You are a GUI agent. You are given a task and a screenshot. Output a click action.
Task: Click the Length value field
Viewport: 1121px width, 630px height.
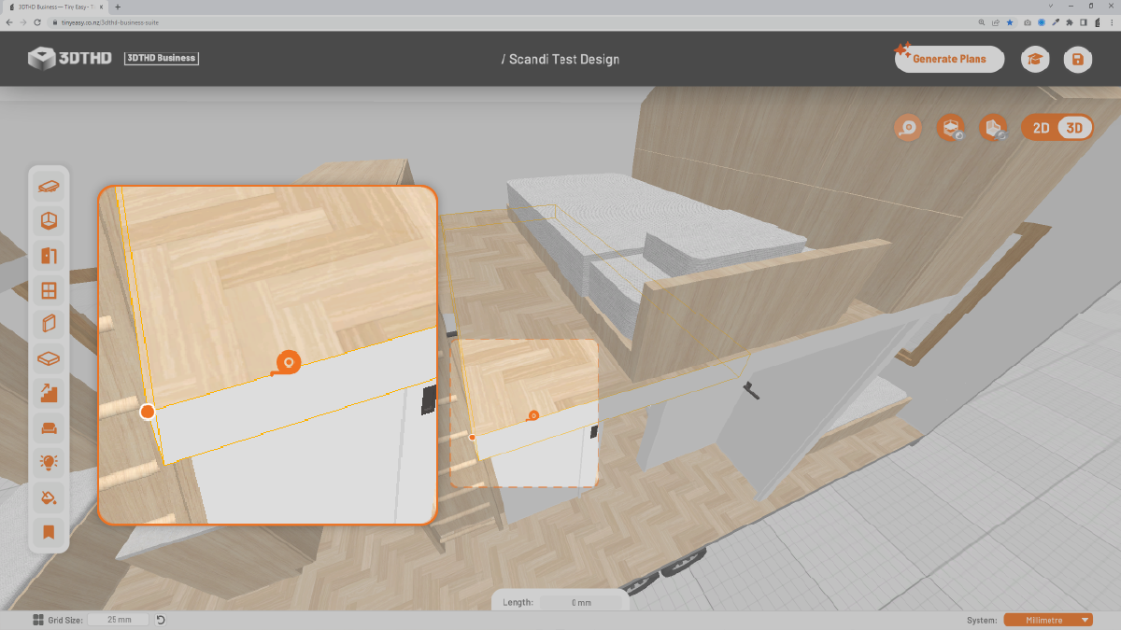click(581, 603)
